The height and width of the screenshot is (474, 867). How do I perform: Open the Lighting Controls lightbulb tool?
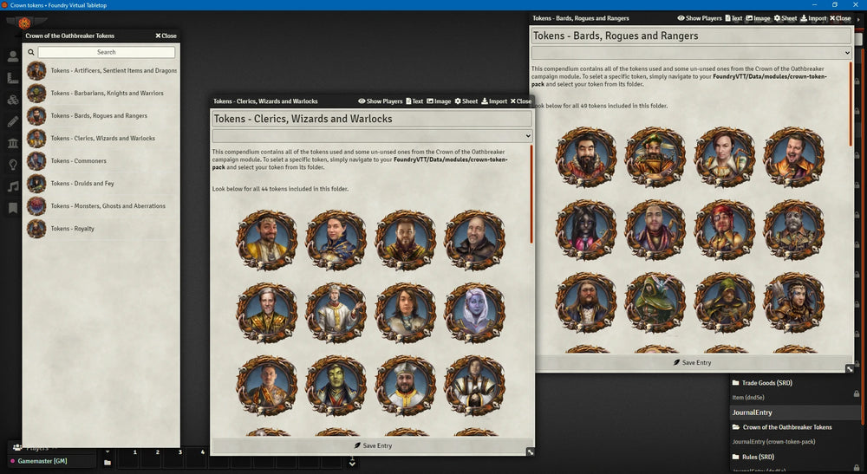[x=13, y=165]
